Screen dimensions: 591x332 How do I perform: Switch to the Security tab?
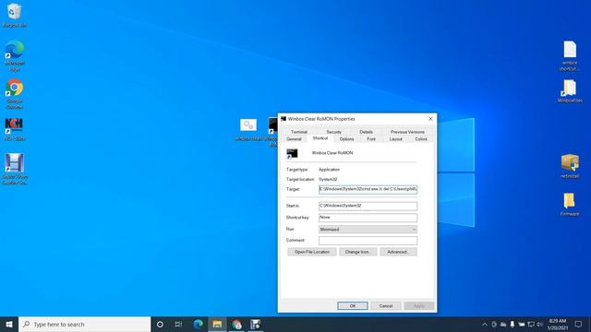(x=333, y=132)
